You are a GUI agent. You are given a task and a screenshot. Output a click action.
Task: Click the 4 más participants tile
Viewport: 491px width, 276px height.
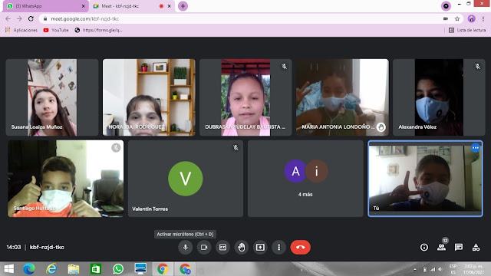(305, 179)
